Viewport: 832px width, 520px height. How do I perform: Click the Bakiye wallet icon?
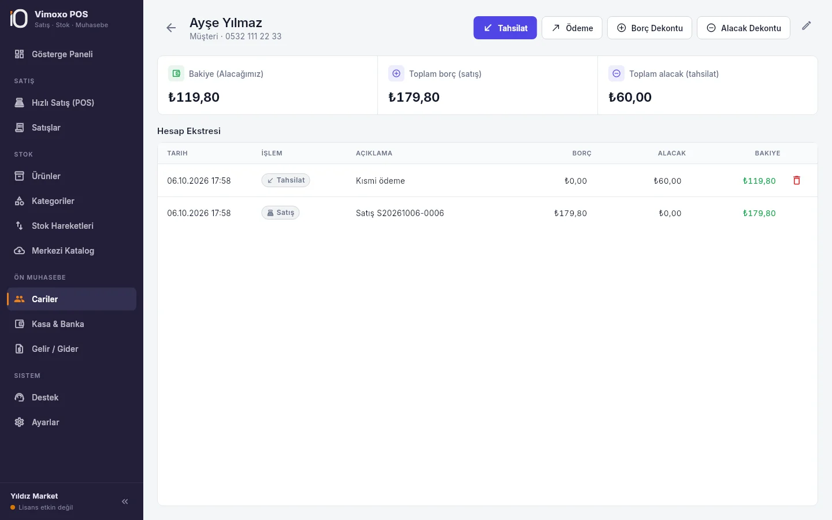point(176,73)
